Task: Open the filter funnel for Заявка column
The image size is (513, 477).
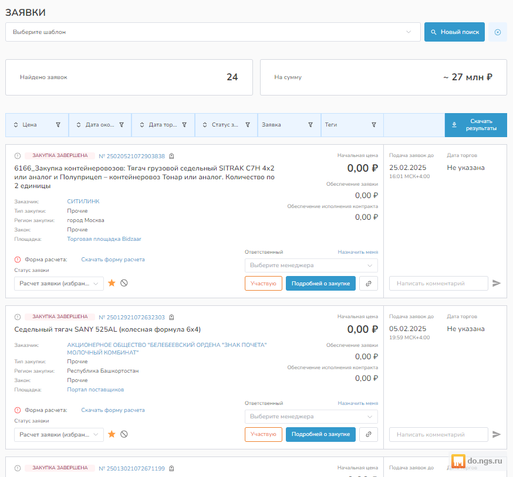Action: click(310, 125)
